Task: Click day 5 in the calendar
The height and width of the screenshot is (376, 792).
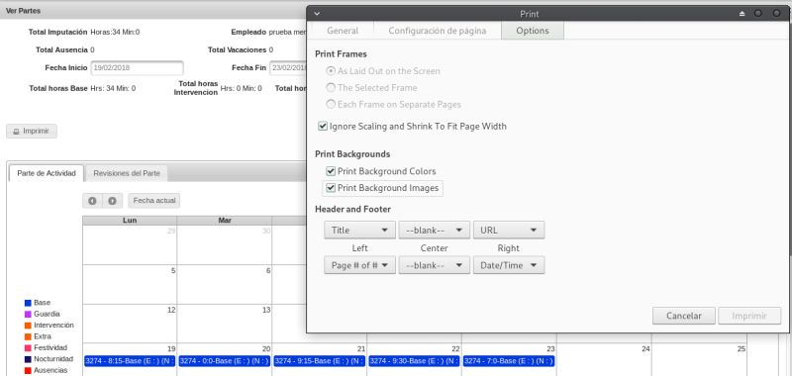Action: (173, 270)
